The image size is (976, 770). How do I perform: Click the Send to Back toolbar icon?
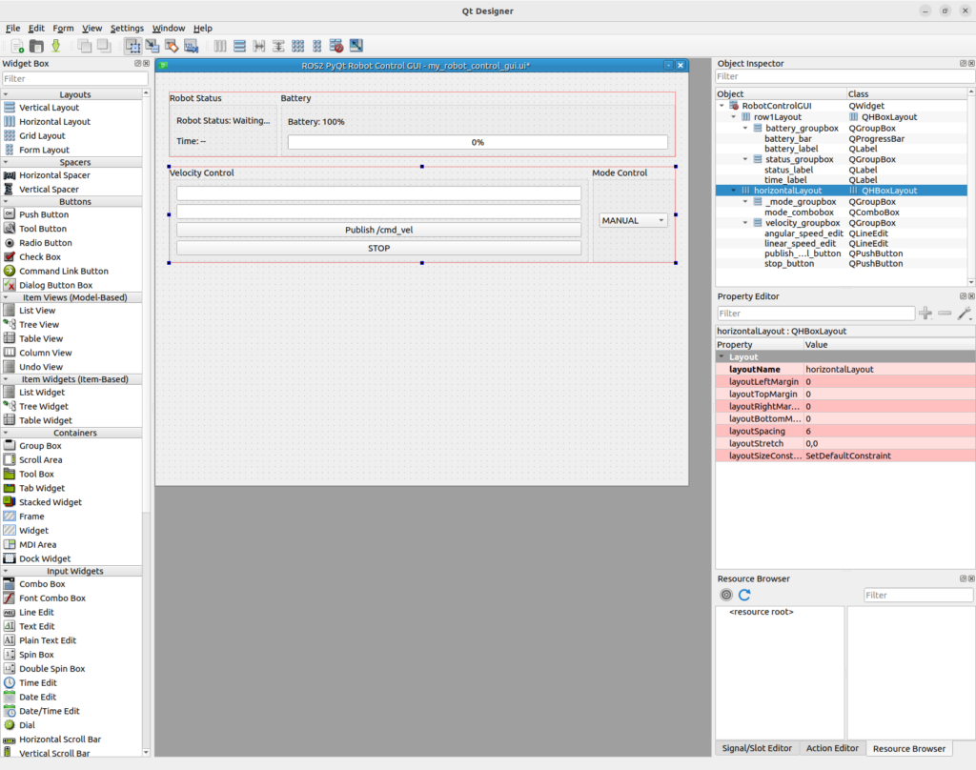click(x=85, y=46)
